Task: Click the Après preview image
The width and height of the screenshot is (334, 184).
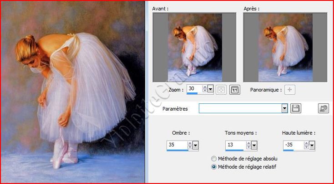Action: click(x=285, y=47)
